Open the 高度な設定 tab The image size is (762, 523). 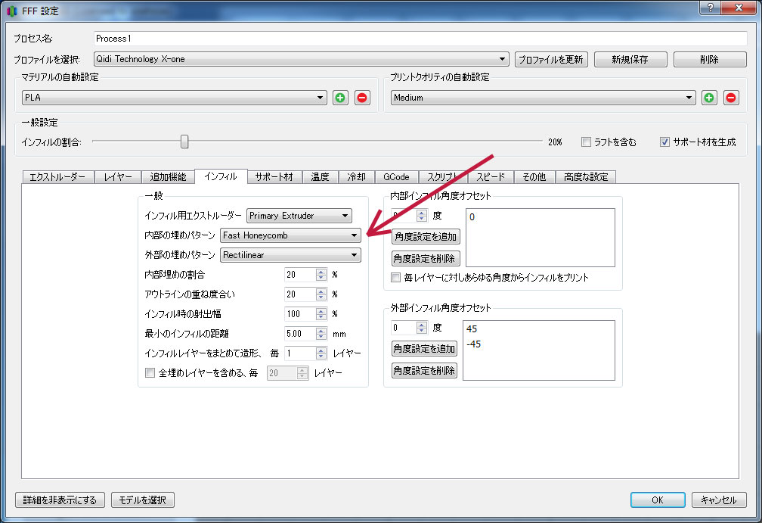(586, 177)
